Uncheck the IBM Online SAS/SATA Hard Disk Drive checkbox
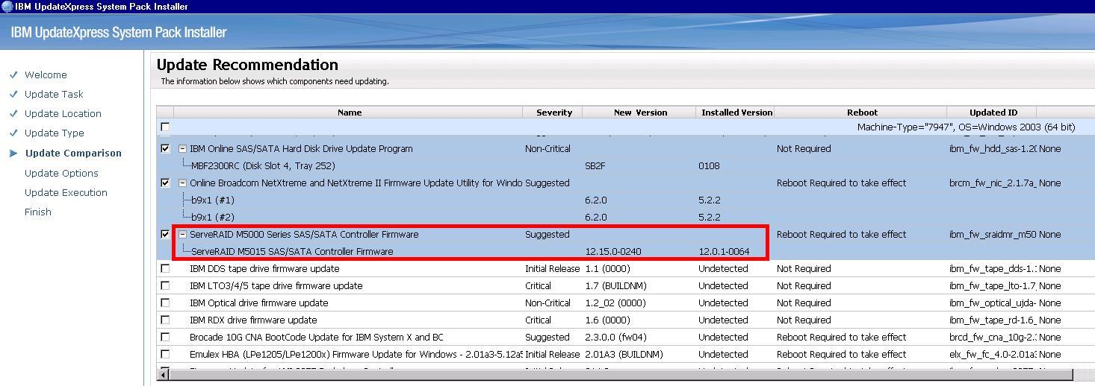Viewport: 1095px width, 386px height. point(165,148)
